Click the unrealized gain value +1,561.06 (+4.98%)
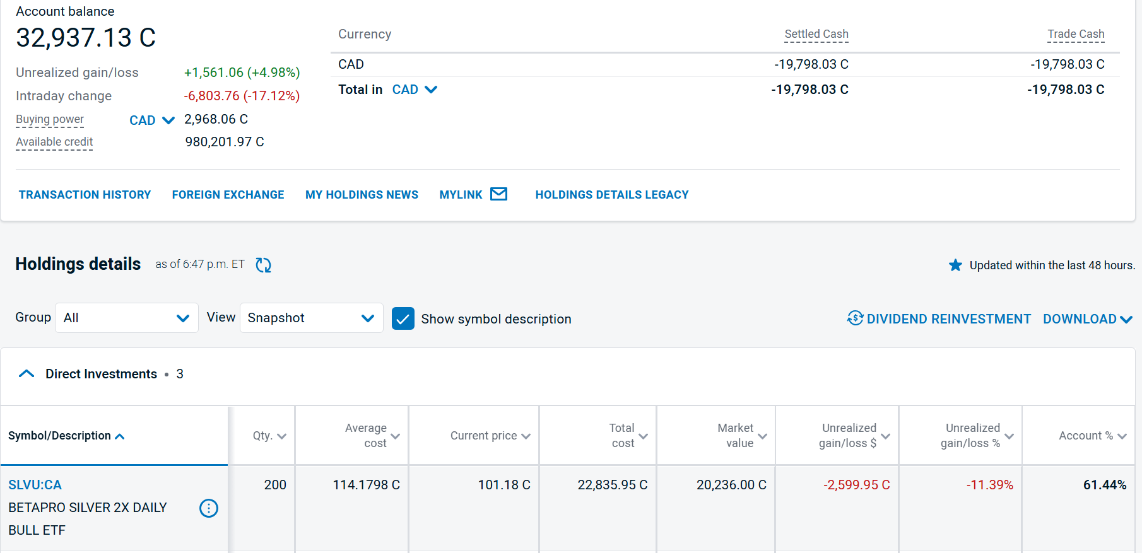Viewport: 1142px width, 553px height. [242, 73]
